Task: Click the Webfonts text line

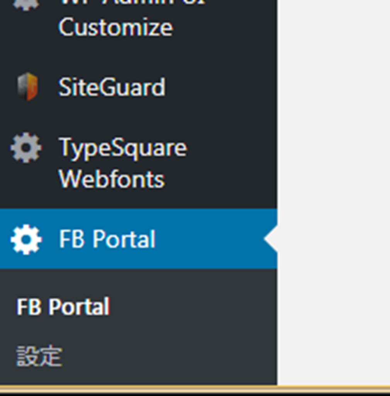Action: pos(112,179)
